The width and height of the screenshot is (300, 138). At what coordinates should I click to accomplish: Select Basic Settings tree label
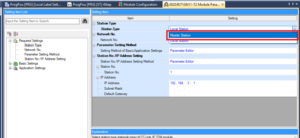pyautogui.click(x=28, y=63)
